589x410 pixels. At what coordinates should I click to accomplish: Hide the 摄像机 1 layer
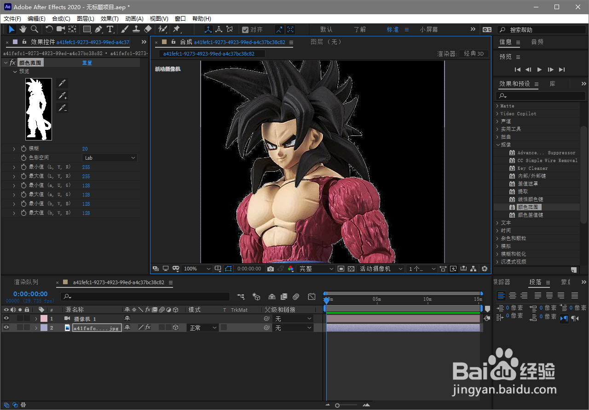click(6, 318)
